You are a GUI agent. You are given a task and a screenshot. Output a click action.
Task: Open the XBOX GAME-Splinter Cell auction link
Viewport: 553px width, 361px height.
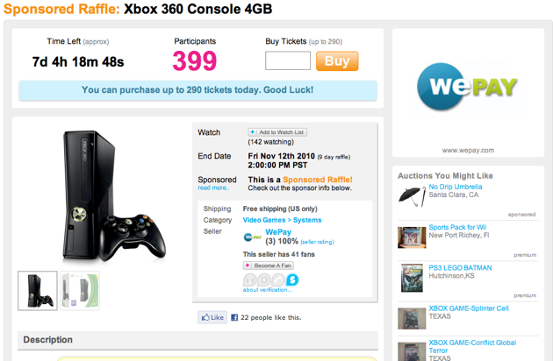(469, 308)
